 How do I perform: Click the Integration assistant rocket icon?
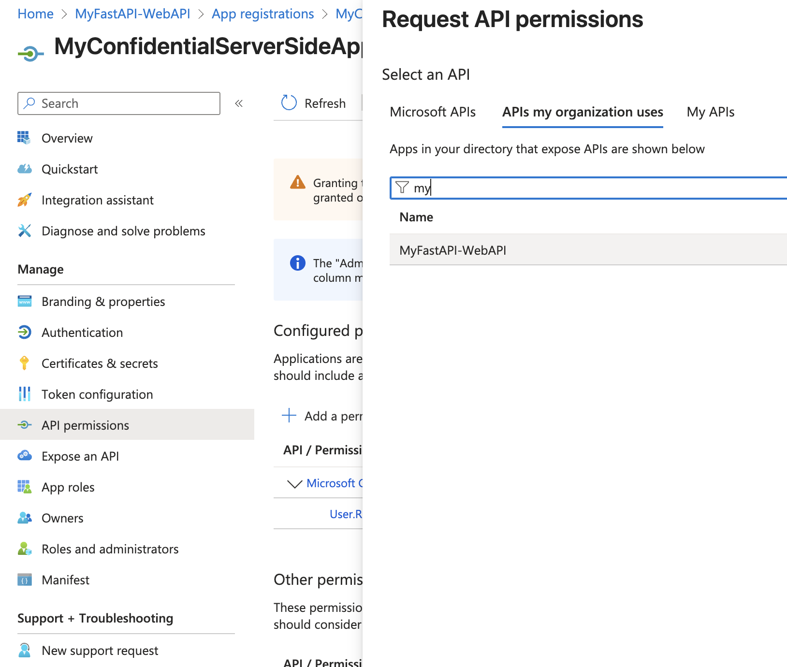[x=24, y=200]
